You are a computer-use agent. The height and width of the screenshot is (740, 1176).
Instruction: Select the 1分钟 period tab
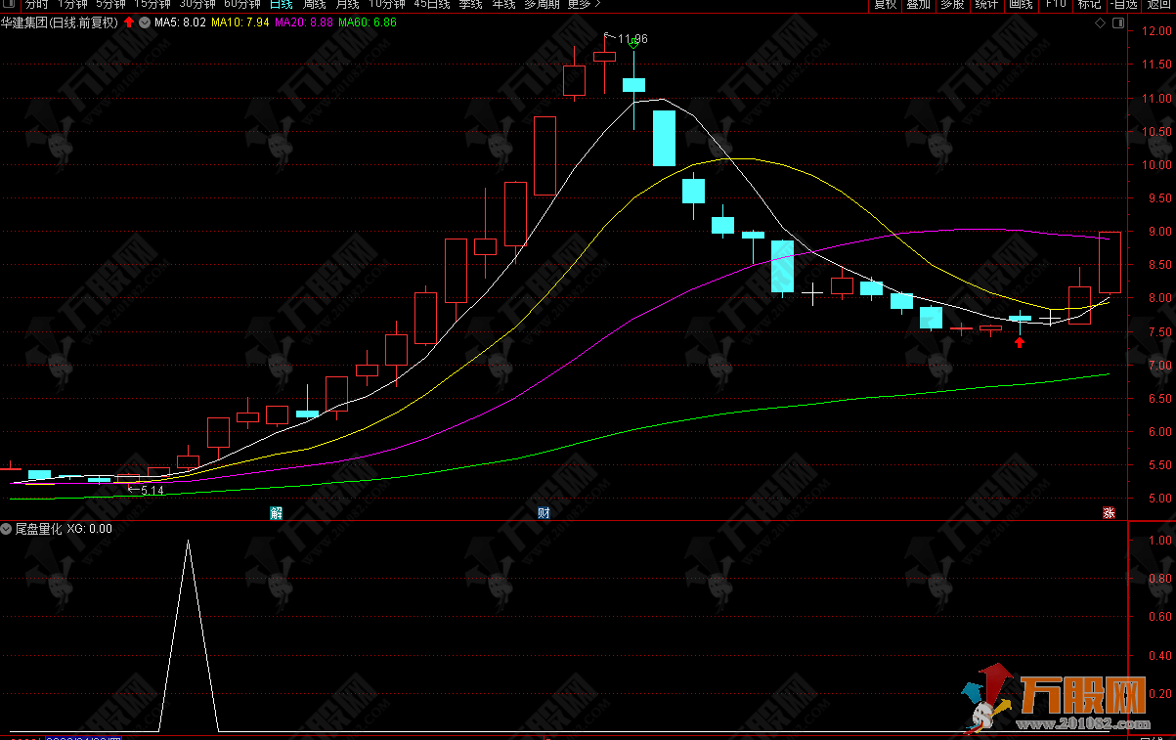(72, 4)
